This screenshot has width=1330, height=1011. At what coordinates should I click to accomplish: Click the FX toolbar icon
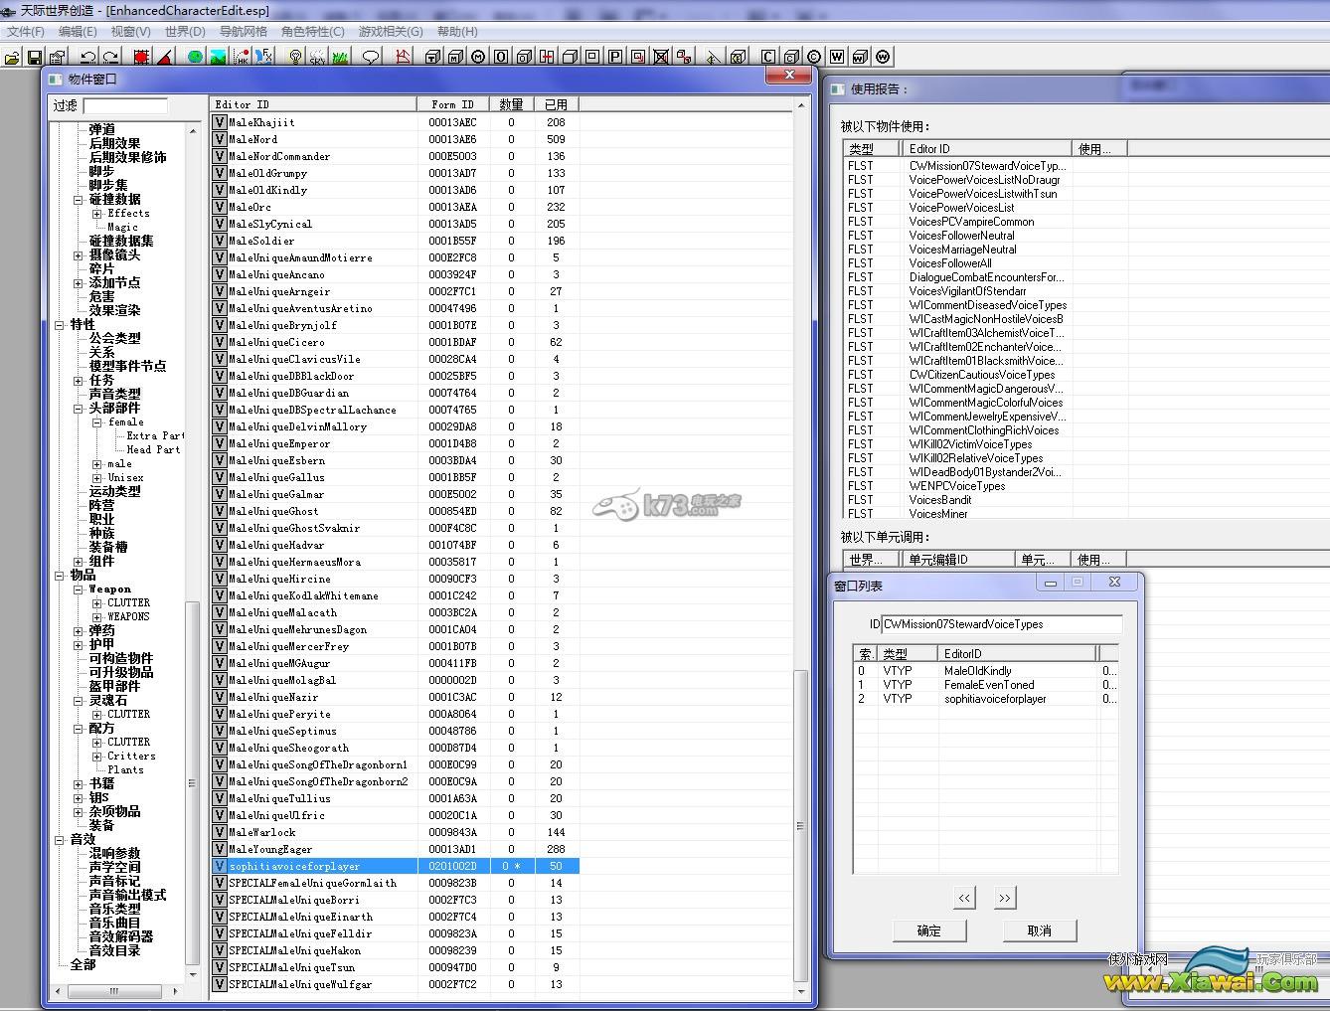tap(264, 57)
